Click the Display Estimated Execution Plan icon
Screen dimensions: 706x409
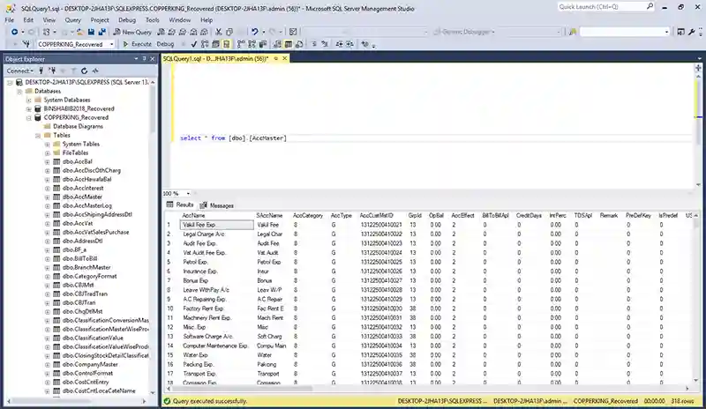click(205, 44)
